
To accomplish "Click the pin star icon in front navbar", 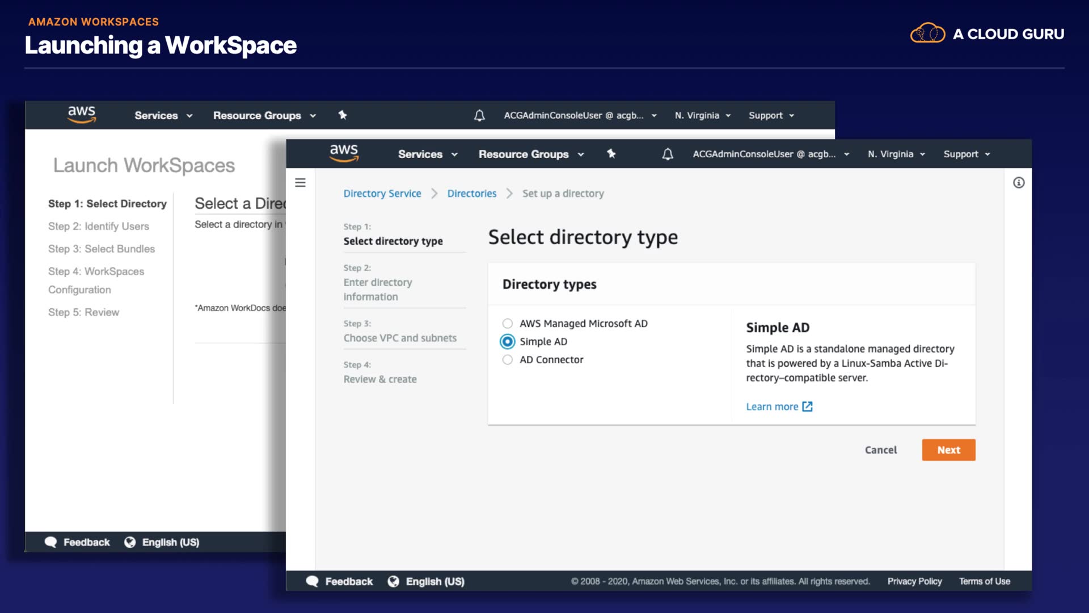I will coord(611,154).
